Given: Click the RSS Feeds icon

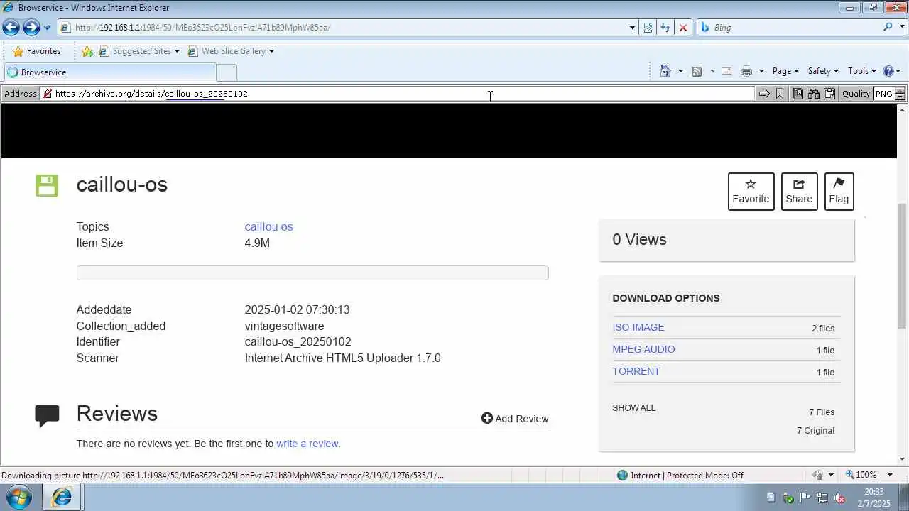Looking at the screenshot, I should click(697, 71).
